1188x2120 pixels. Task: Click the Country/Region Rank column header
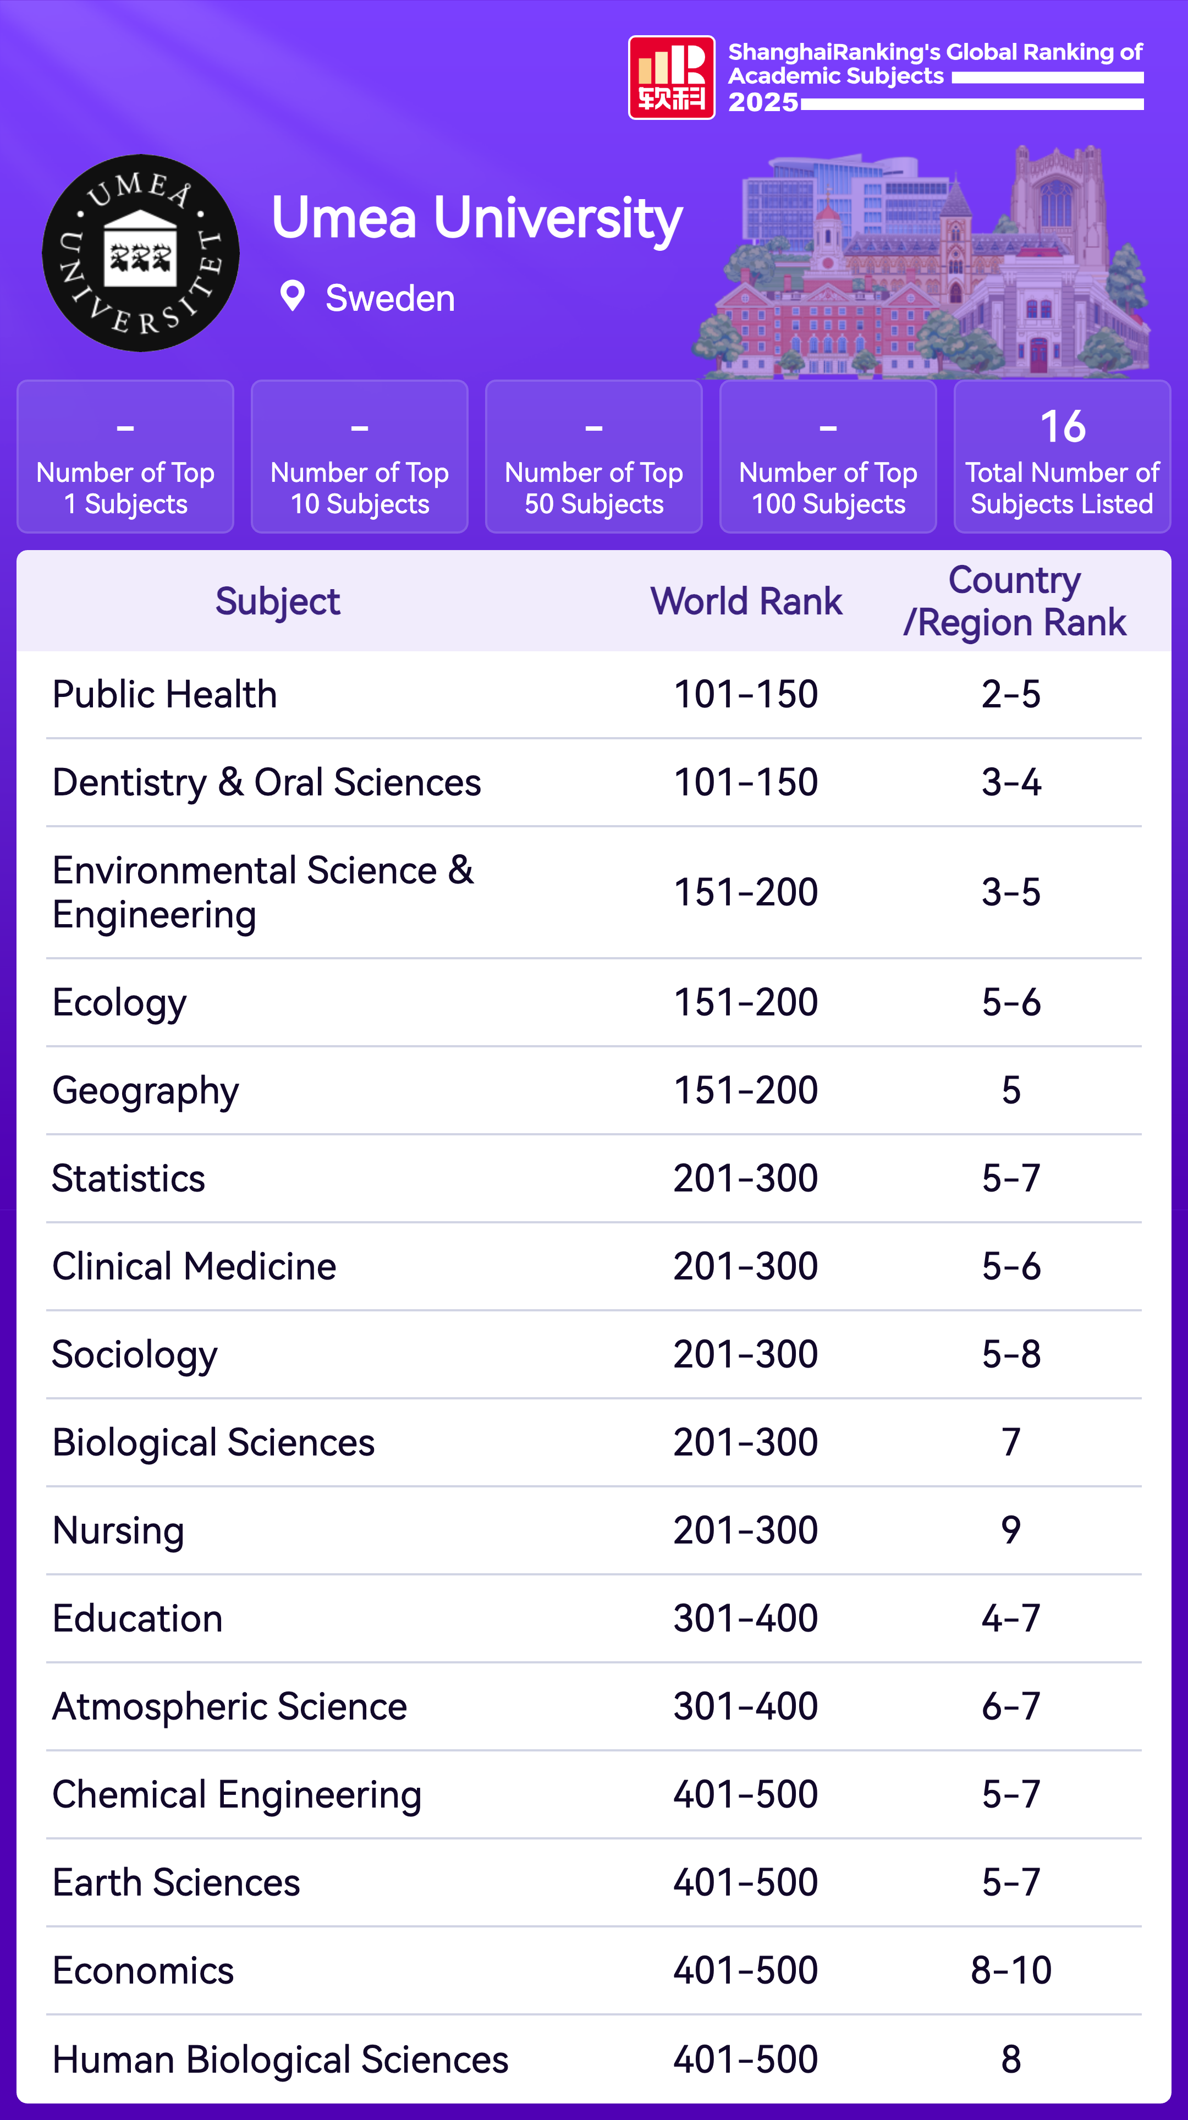pyautogui.click(x=1014, y=602)
